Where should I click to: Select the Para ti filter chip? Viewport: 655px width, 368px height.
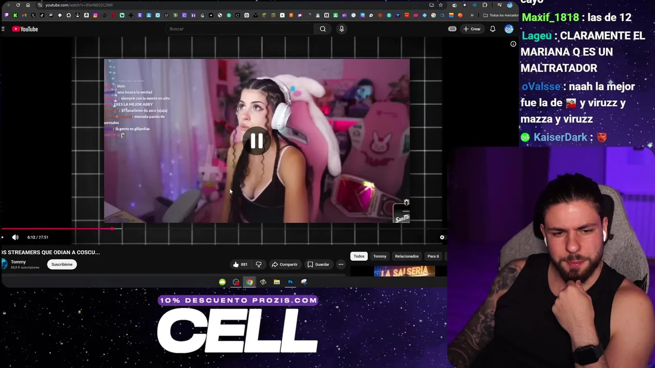(433, 256)
